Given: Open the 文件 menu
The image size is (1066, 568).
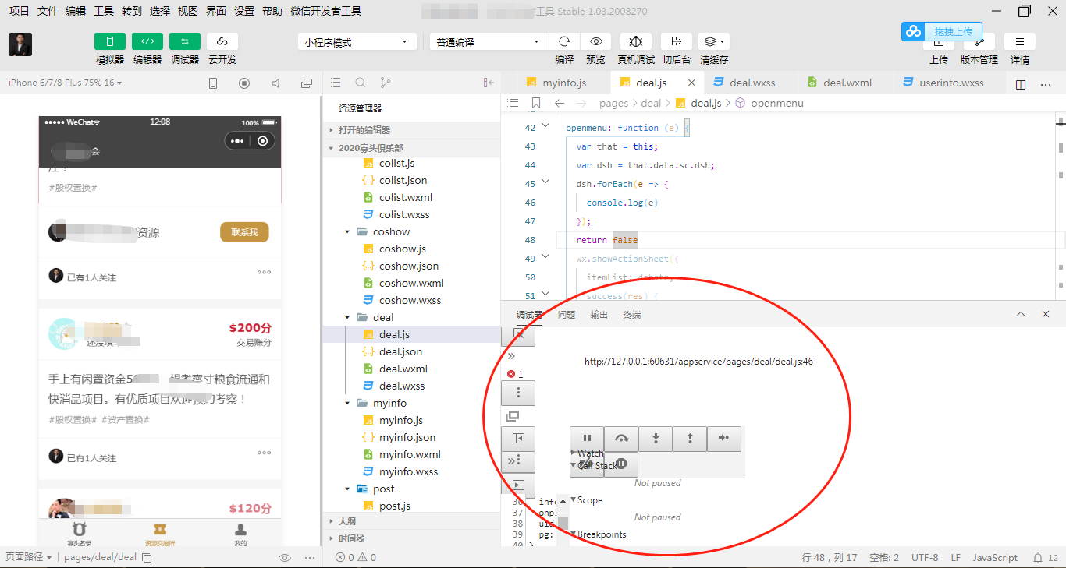Looking at the screenshot, I should tap(48, 11).
